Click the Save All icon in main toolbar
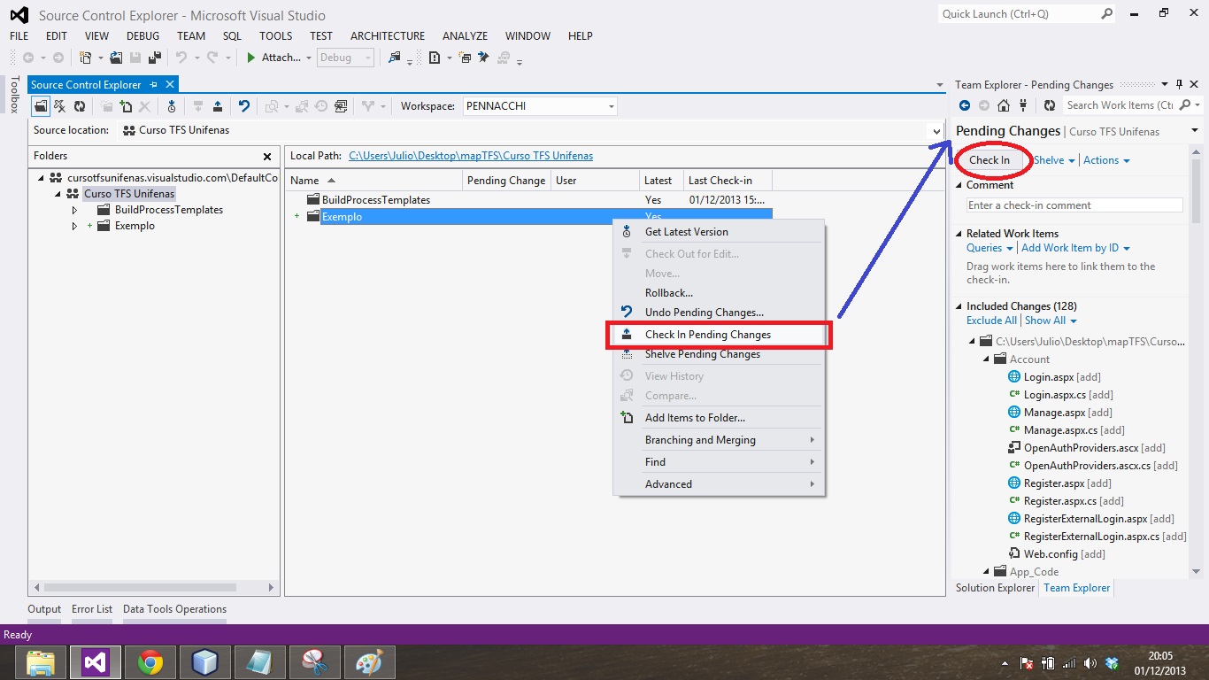The height and width of the screenshot is (680, 1209). point(154,58)
